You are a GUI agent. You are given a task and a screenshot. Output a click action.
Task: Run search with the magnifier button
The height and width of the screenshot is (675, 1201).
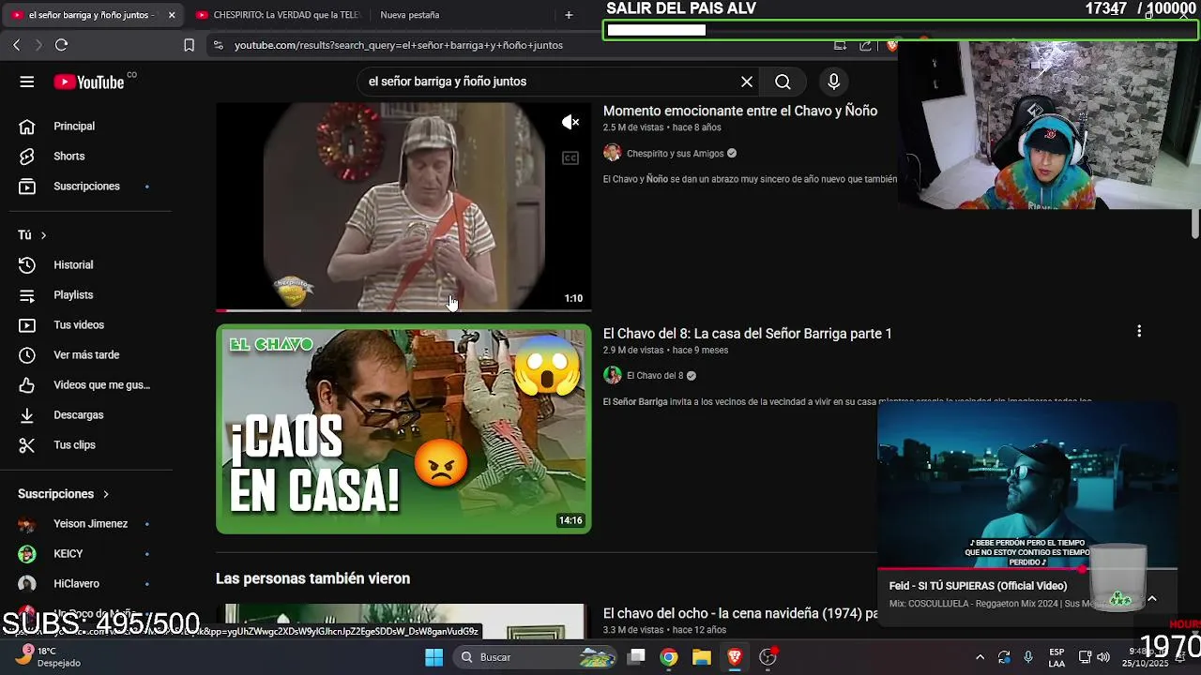tap(783, 82)
